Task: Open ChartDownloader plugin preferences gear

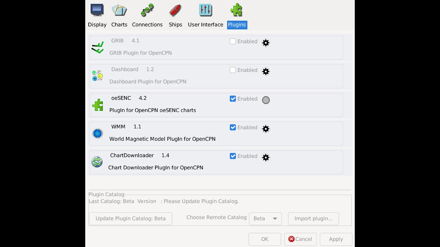Action: 266,157
